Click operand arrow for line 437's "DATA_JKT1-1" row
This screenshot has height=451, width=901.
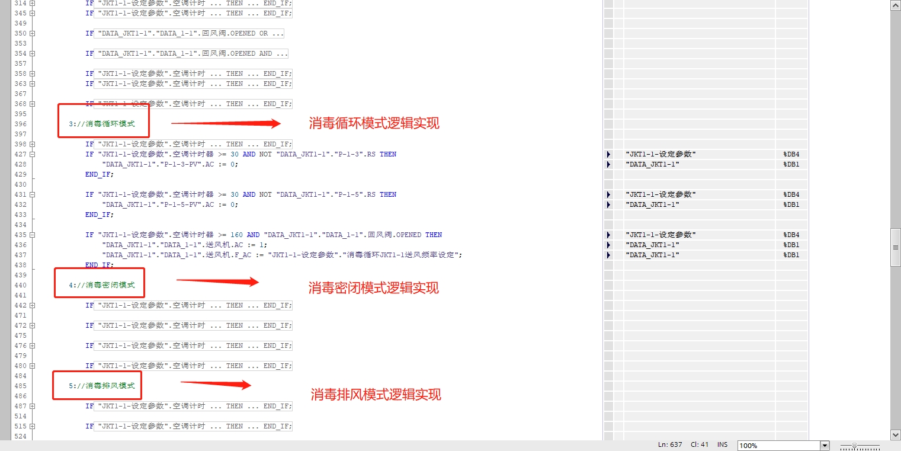(608, 255)
